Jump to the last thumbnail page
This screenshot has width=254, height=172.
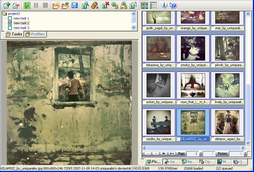pos(172,153)
